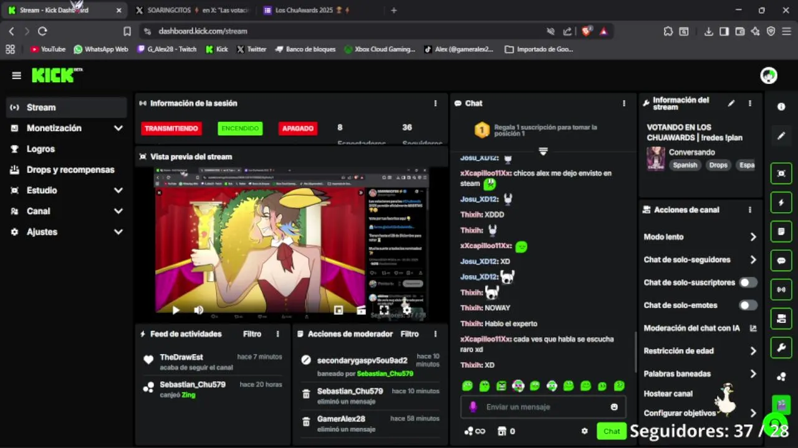Open Chat de solo-seguidores options arrow
This screenshot has height=448, width=798.
753,259
